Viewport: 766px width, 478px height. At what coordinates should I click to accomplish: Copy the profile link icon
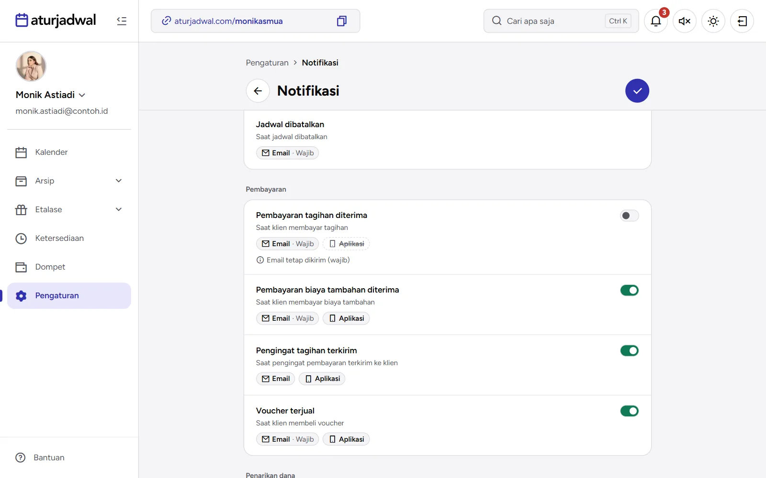click(342, 21)
